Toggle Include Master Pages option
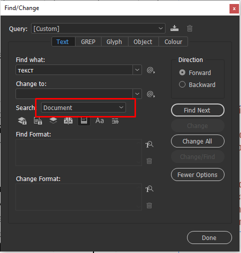 (68, 120)
